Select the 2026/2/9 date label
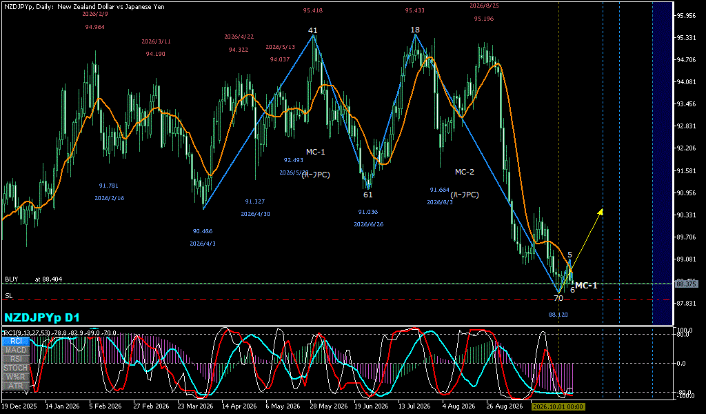Viewport: 706px width, 414px height. (95, 14)
